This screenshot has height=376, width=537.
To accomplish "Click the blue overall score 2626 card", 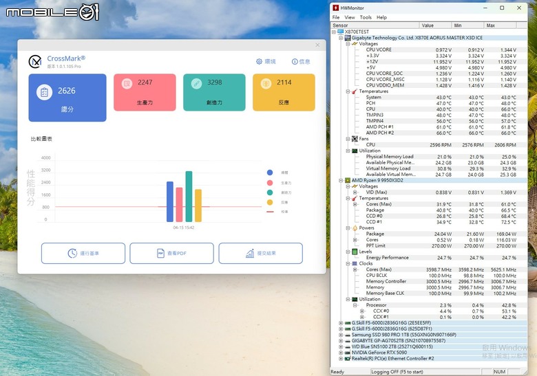I will point(67,98).
